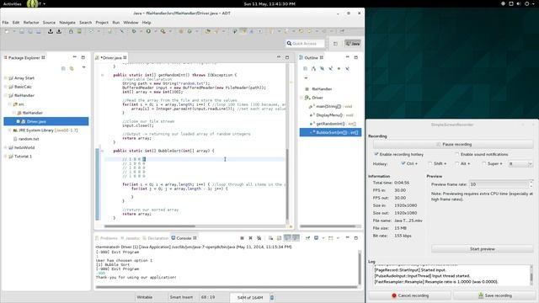Select getRandomInt() in Outline
Image resolution: width=539 pixels, height=303 pixels.
333,124
